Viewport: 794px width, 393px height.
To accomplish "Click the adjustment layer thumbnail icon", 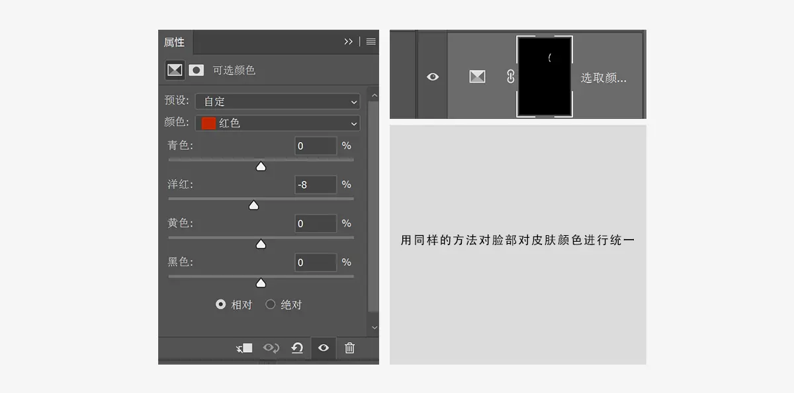I will (x=477, y=77).
